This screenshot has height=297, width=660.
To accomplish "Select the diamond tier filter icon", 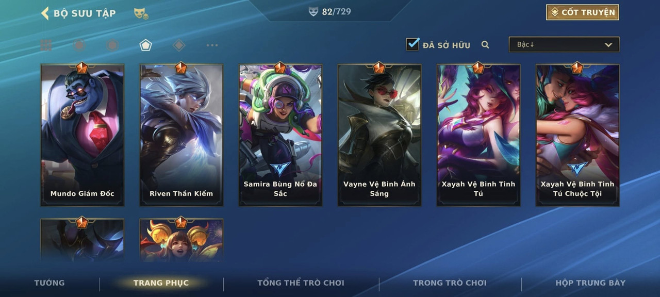I will (179, 45).
